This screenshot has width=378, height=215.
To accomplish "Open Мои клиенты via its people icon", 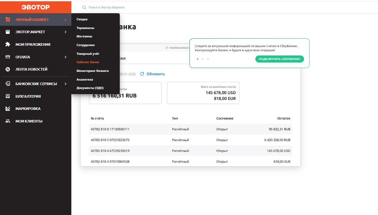I will pyautogui.click(x=8, y=121).
